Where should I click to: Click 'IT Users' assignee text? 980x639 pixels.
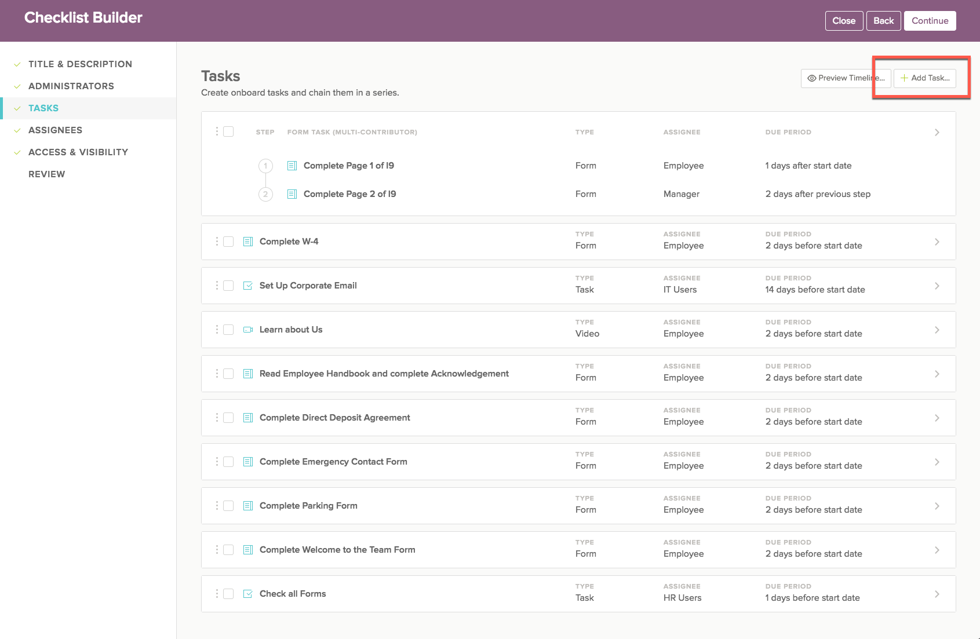tap(680, 290)
